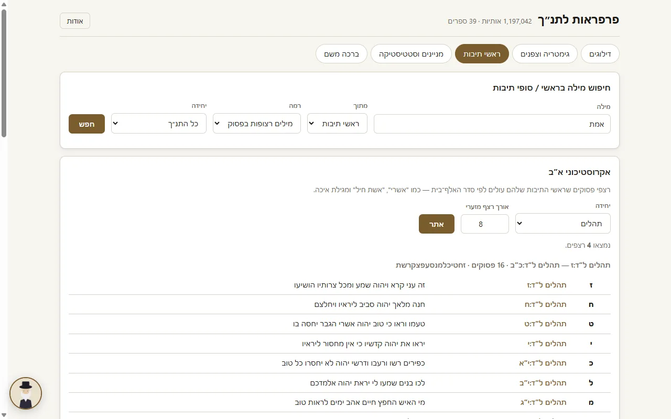Click the page vertical scrollbar thumb
The width and height of the screenshot is (671, 419).
pyautogui.click(x=4, y=73)
